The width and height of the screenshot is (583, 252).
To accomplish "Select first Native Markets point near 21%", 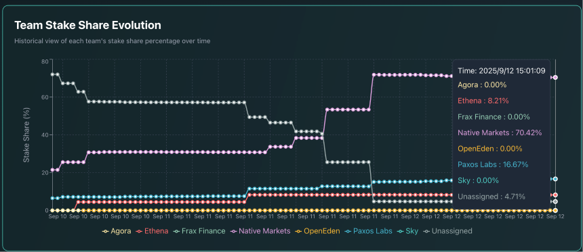I will tap(52, 170).
